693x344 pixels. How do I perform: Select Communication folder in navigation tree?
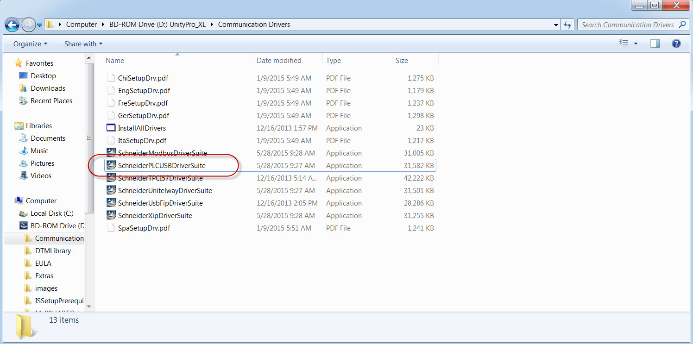(x=59, y=238)
